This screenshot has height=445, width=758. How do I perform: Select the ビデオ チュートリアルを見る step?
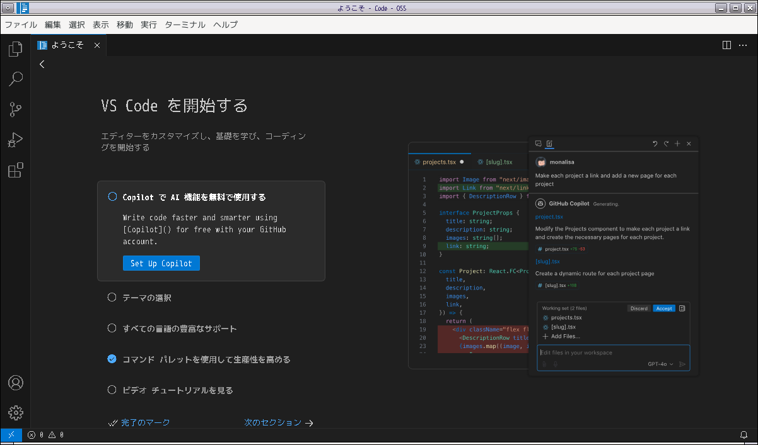pos(211,390)
